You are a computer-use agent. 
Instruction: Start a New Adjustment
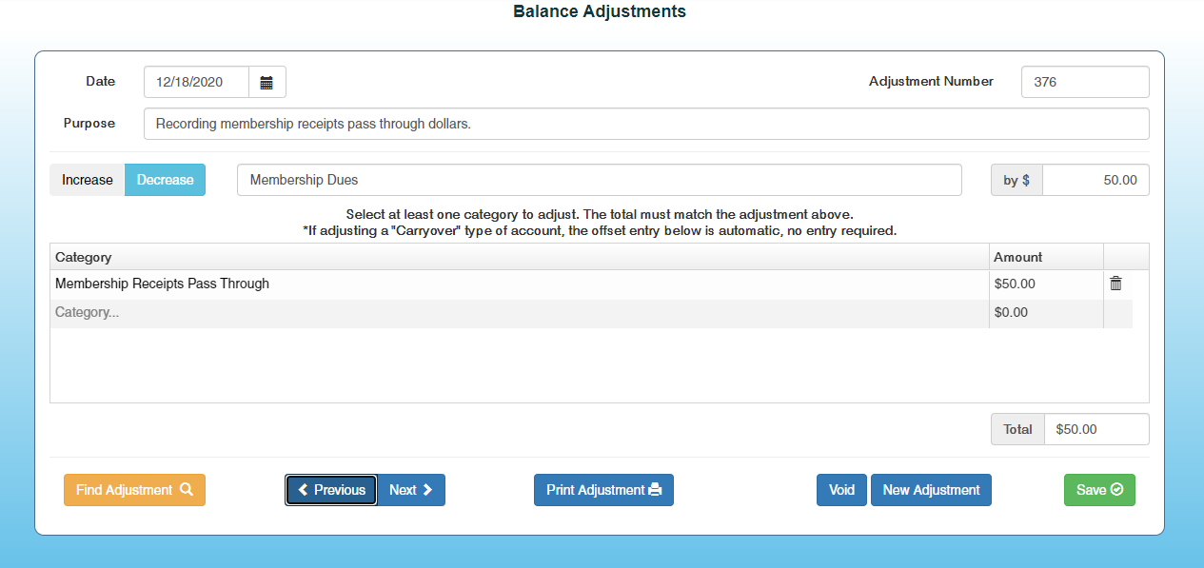931,490
